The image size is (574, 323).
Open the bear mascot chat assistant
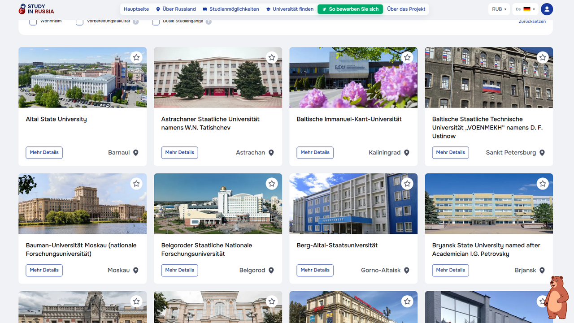[x=557, y=297]
